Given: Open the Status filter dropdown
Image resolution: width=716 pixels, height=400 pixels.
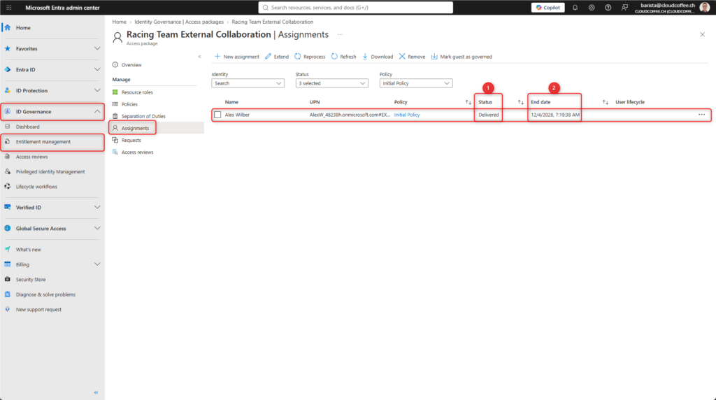Looking at the screenshot, I should click(331, 83).
